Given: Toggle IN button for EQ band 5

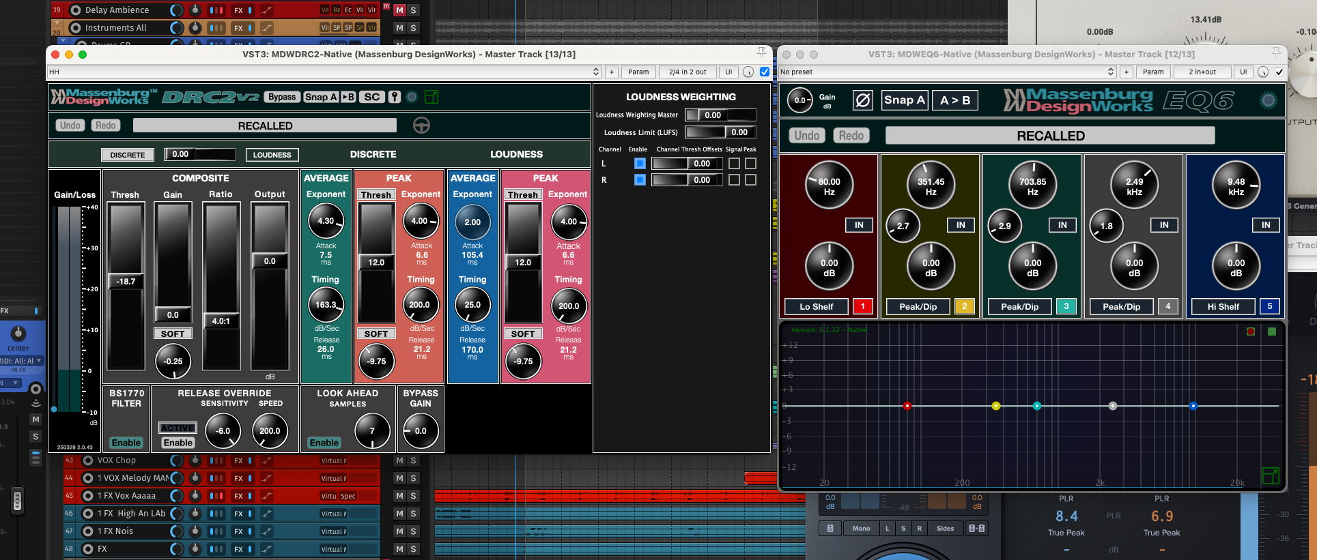Looking at the screenshot, I should (1266, 225).
